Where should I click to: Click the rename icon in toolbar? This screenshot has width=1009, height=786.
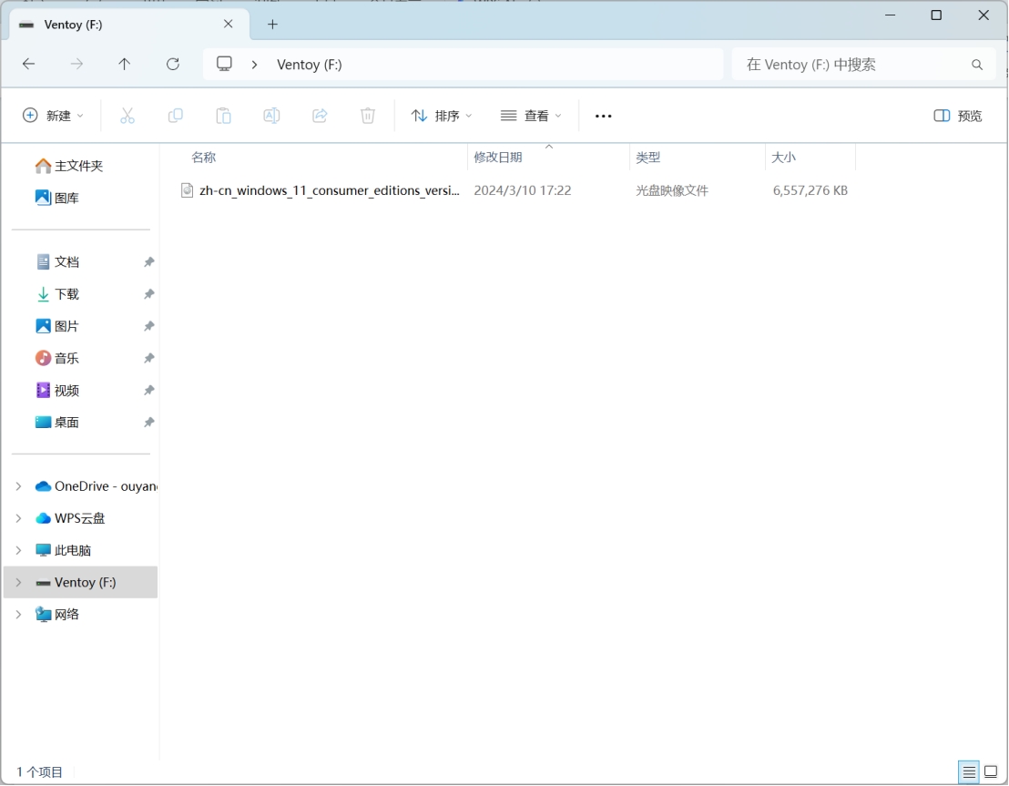271,116
